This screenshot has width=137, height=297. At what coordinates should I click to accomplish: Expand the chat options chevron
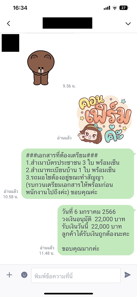pyautogui.click(x=128, y=24)
